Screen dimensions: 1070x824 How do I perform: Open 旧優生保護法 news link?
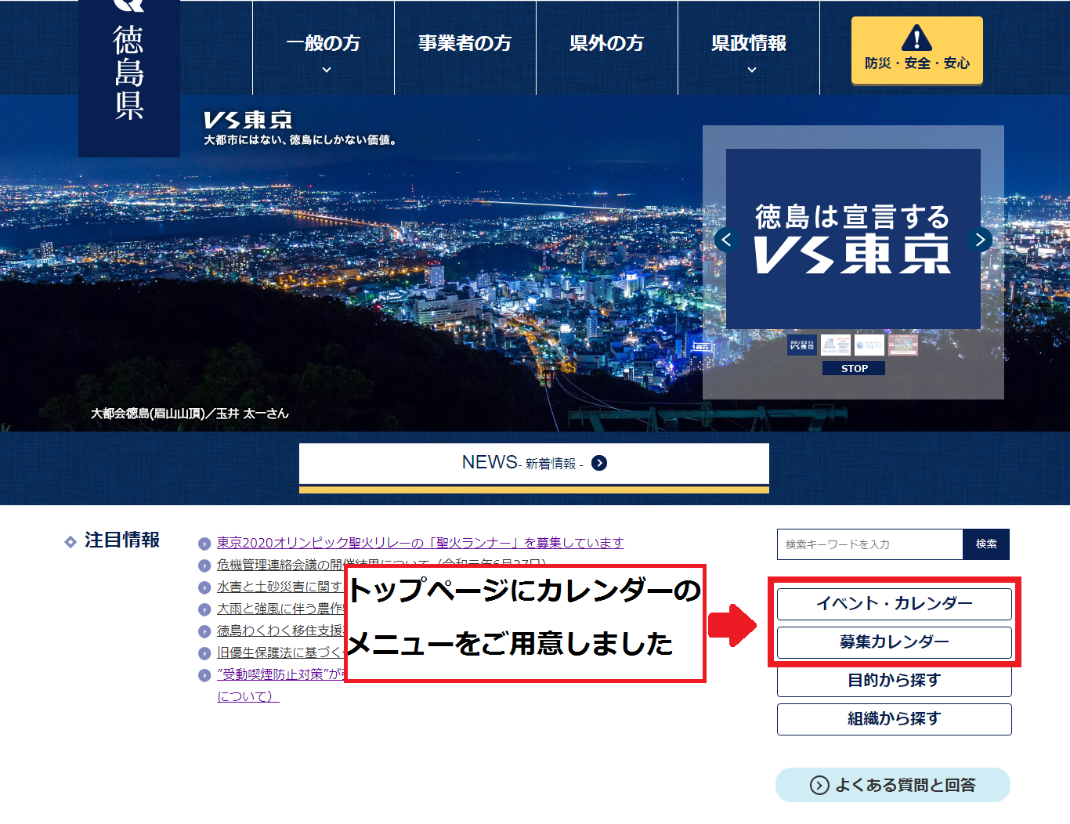280,652
